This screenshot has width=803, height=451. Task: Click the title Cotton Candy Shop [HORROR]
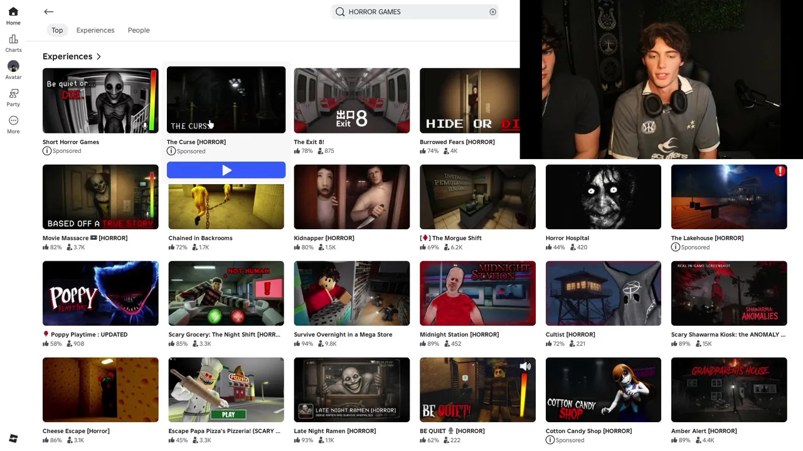click(588, 431)
